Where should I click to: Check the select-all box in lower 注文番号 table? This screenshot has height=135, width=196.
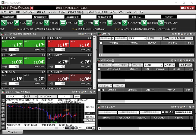pyautogui.click(x=99, y=90)
